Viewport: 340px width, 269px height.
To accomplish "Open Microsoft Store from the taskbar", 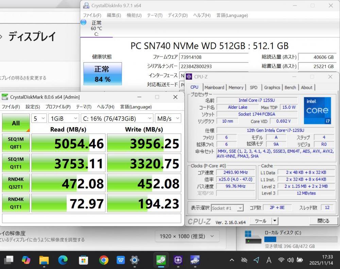I will click(x=83, y=260).
